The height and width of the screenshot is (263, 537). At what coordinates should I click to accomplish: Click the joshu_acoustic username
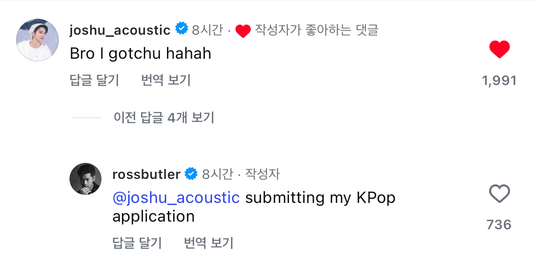tap(120, 30)
